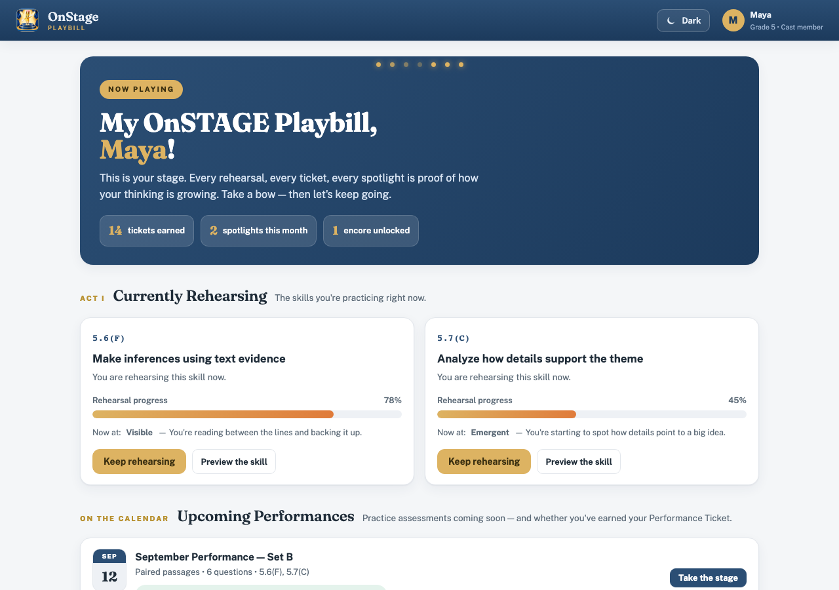Screen dimensions: 839x590
Task: Click the 5.7(C) standard code
Action: [454, 338]
